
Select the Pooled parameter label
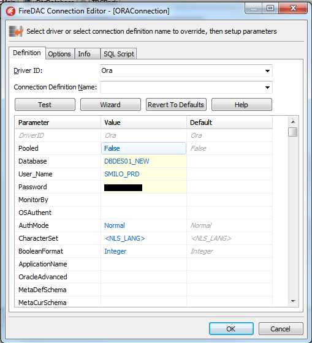click(x=28, y=148)
